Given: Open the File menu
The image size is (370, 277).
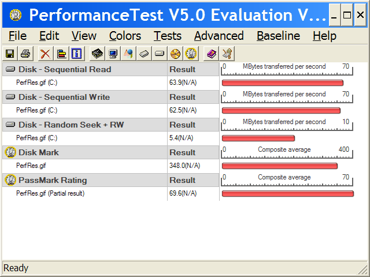Looking at the screenshot, I should 17,36.
